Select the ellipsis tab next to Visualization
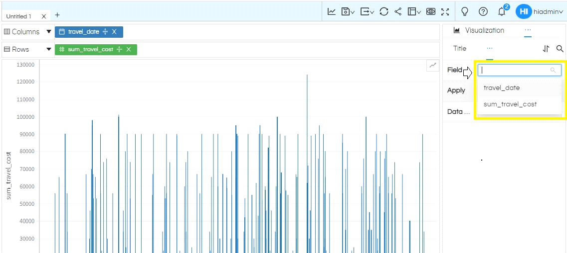Viewport: 567px width, 253px height. 528,30
